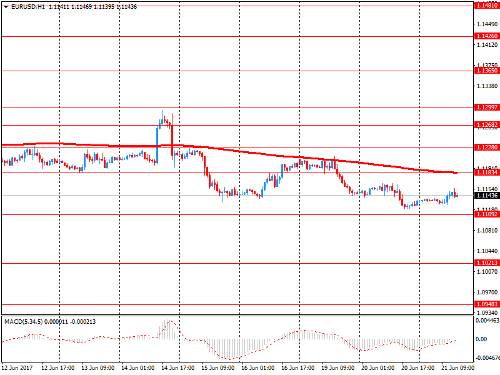Click the 19 Jun 09:00 time axis label
The width and height of the screenshot is (500, 375).
338,368
